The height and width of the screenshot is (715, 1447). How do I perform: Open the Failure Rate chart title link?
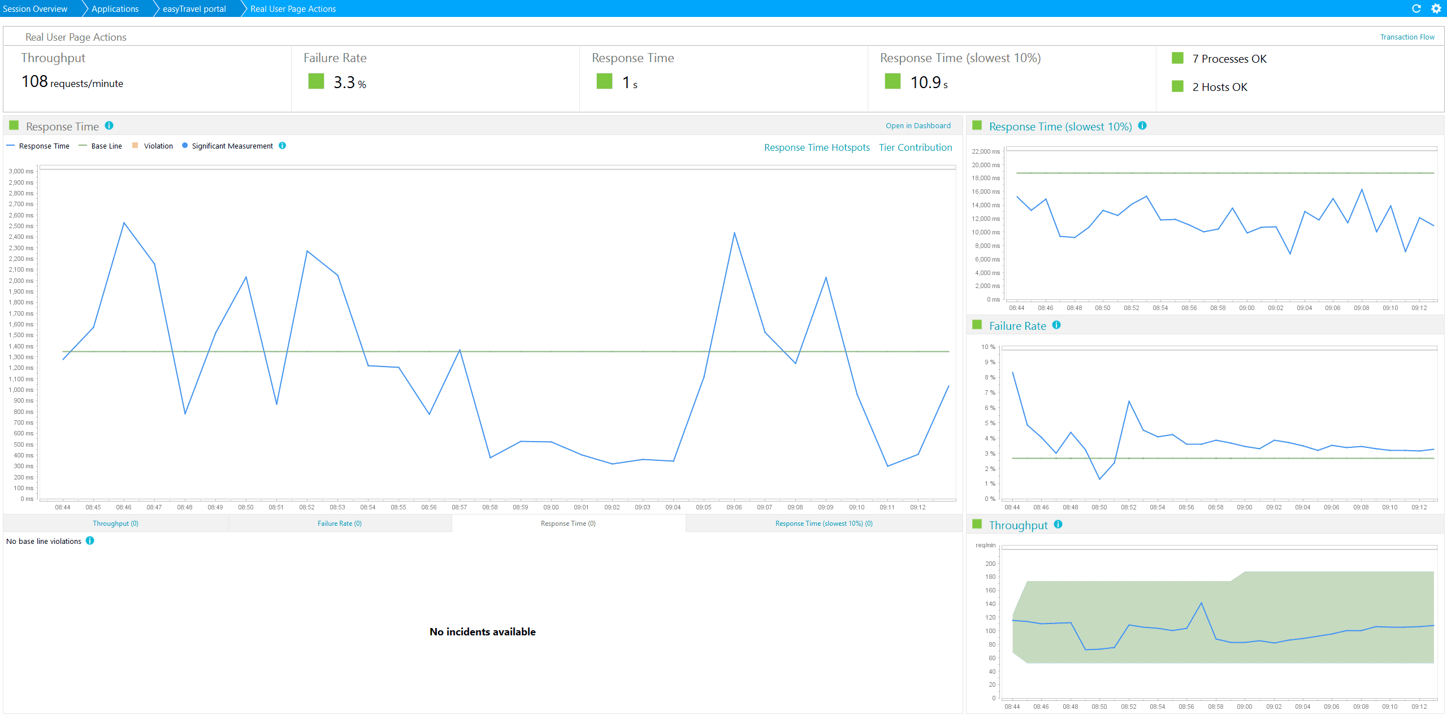coord(1017,326)
